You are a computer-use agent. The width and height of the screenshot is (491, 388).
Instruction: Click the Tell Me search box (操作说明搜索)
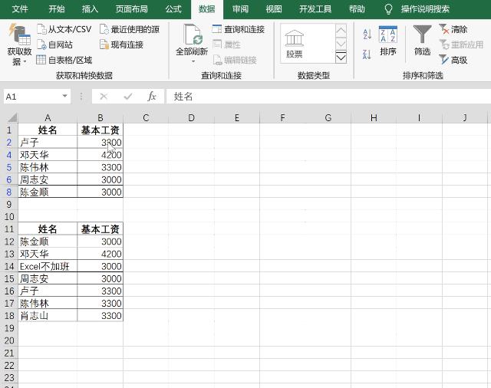[425, 9]
